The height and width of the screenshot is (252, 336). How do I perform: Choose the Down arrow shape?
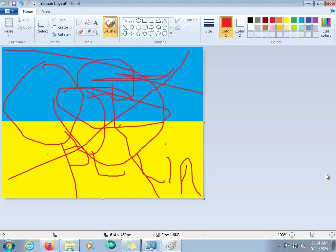(125, 34)
